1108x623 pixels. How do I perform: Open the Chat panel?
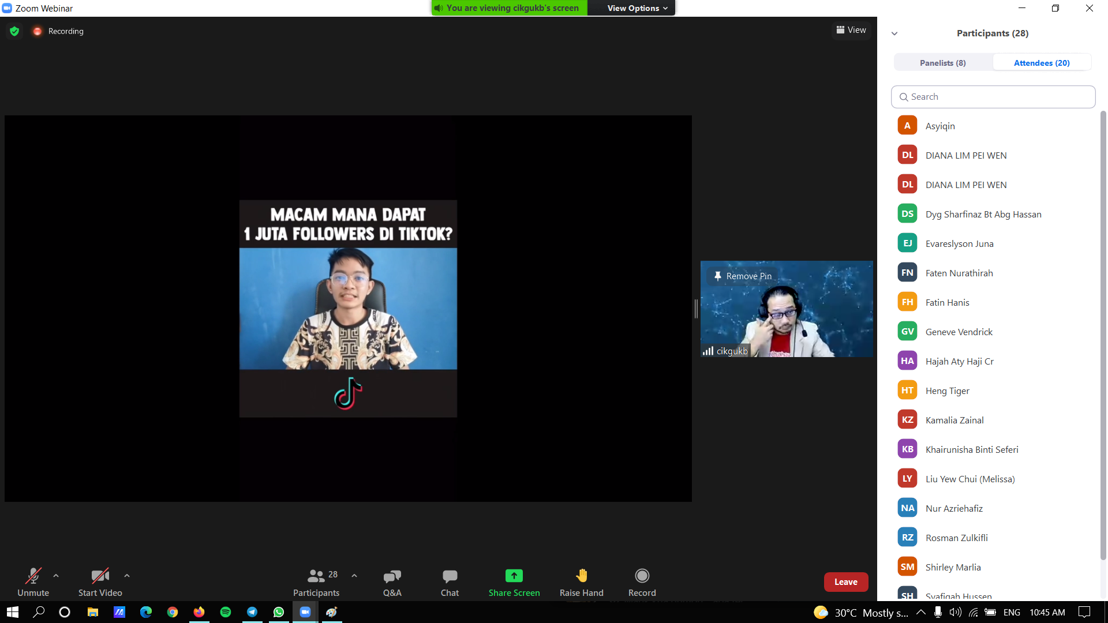pyautogui.click(x=450, y=582)
